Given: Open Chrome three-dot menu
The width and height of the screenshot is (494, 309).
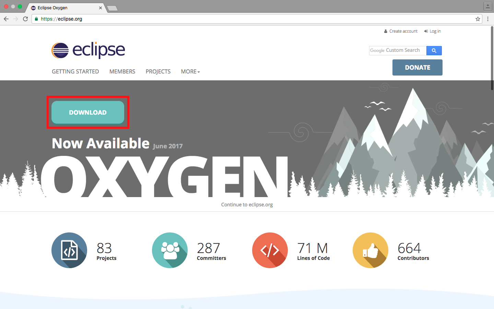Looking at the screenshot, I should click(x=488, y=19).
